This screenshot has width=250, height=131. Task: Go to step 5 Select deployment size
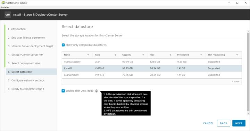coord(25,63)
